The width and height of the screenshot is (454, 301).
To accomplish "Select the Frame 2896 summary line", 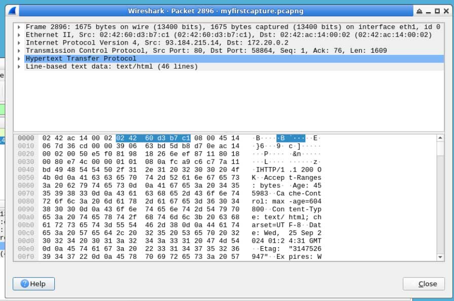I will (233, 27).
